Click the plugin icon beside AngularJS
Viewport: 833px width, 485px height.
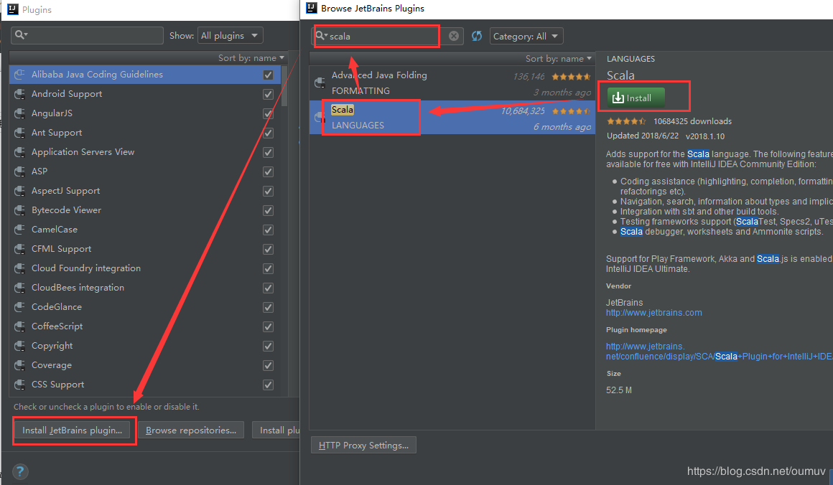(19, 113)
